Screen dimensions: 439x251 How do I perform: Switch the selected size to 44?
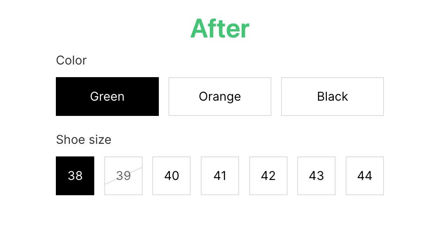pyautogui.click(x=365, y=176)
